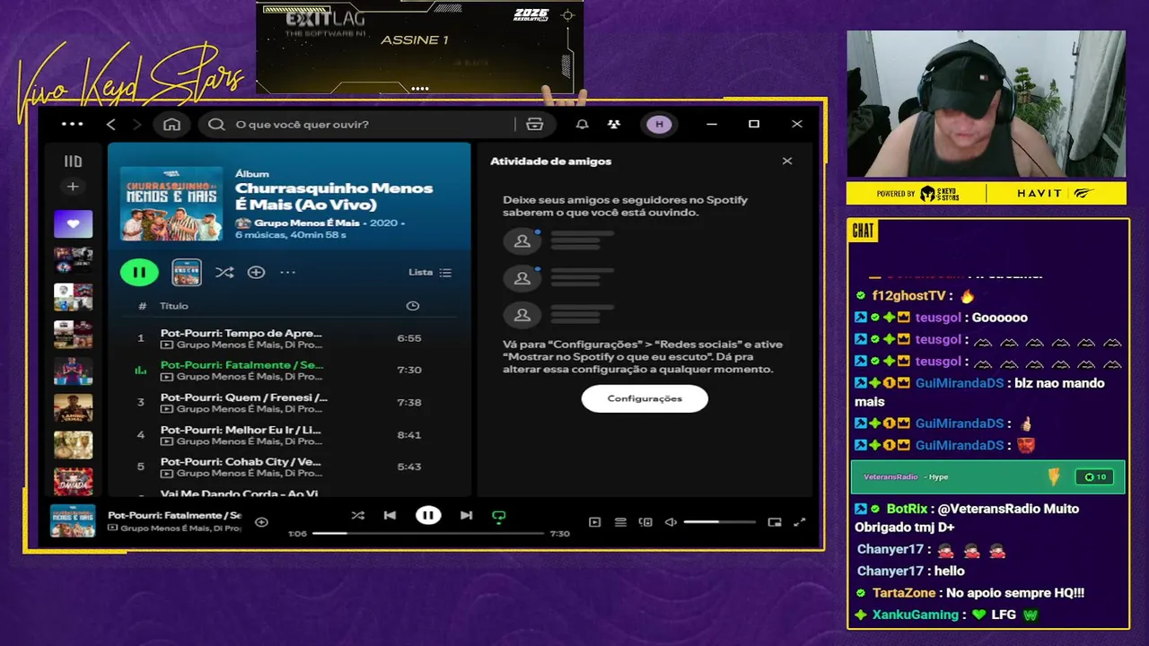This screenshot has width=1149, height=646.
Task: Open now-playing artist 'Grupo Menos É Mais, Di Pro'
Action: pos(180,528)
